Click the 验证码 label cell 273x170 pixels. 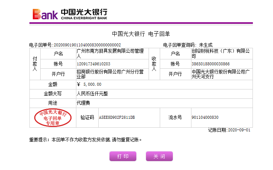click(x=87, y=118)
